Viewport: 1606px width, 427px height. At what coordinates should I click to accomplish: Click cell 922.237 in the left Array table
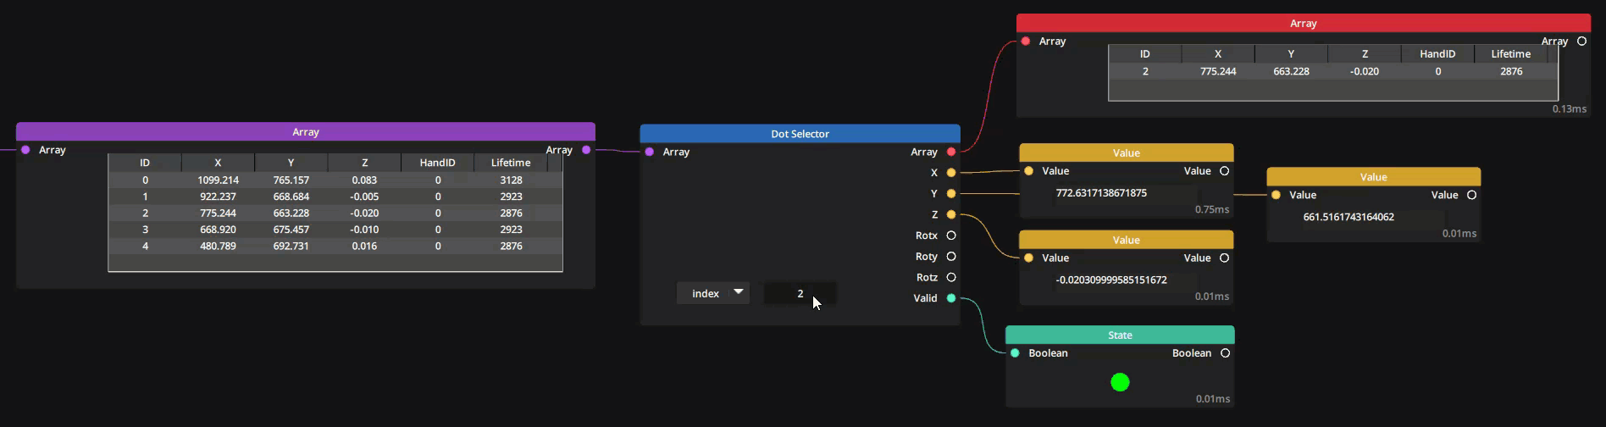218,197
